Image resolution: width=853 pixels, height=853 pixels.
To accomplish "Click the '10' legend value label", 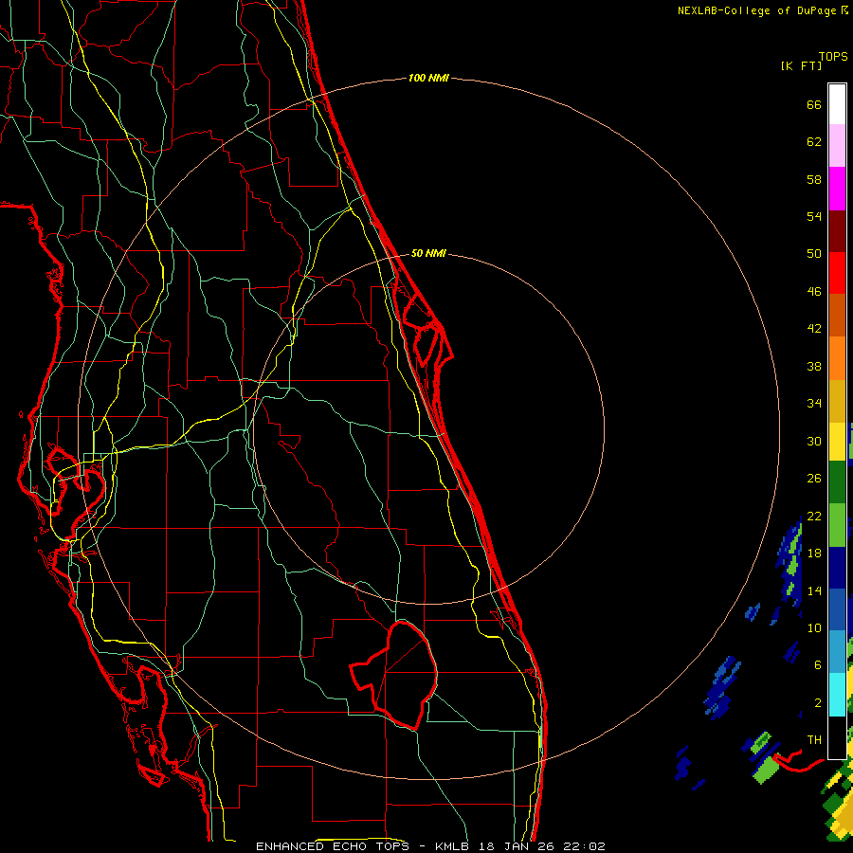I will pos(814,627).
